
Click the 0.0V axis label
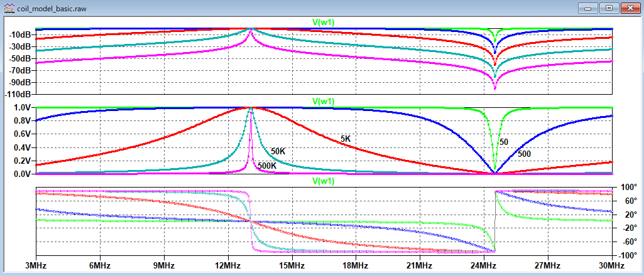(x=23, y=174)
